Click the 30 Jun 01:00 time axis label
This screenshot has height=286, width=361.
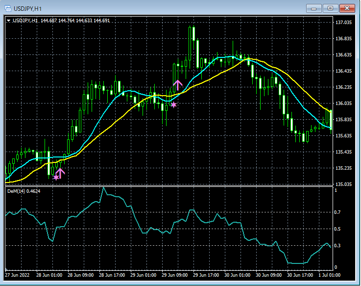[237, 275]
